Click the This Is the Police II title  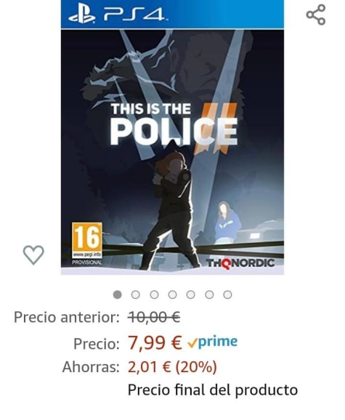point(174,125)
